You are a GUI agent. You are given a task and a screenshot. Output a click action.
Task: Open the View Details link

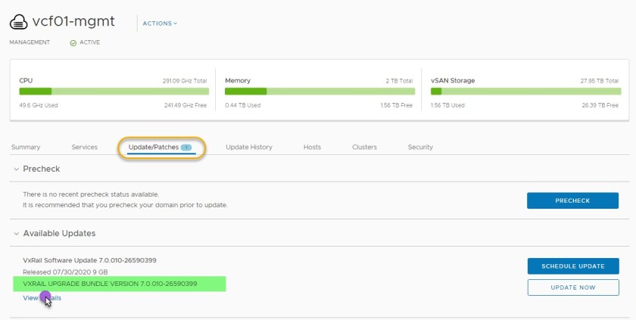42,298
